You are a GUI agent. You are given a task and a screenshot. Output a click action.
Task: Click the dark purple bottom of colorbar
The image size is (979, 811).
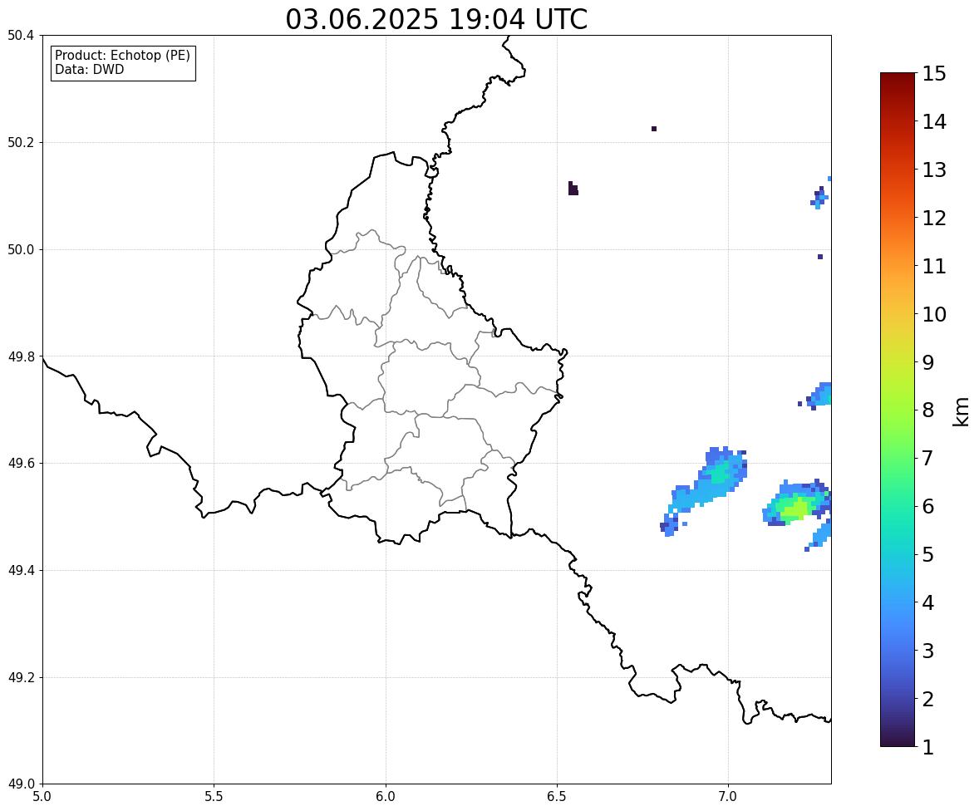click(x=898, y=737)
